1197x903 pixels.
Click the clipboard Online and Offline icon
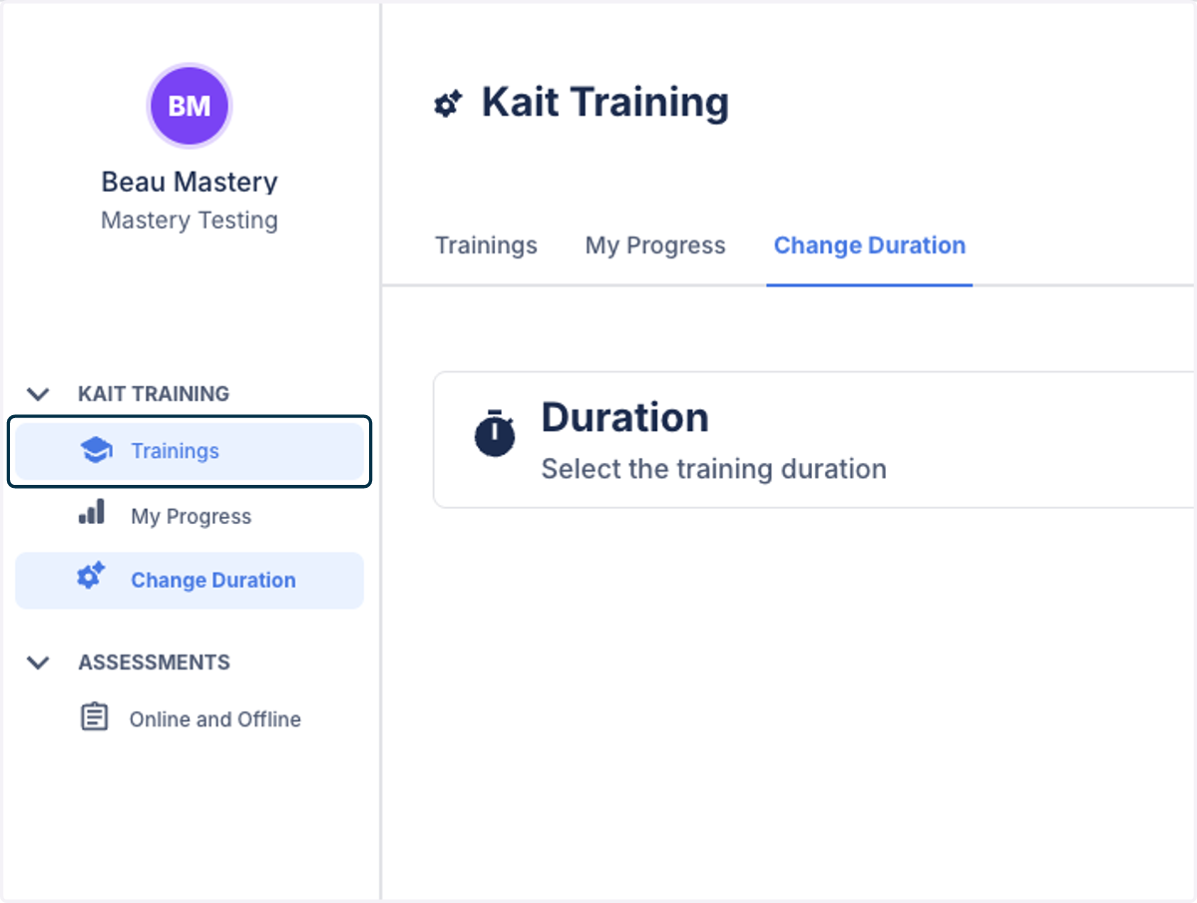pos(94,716)
